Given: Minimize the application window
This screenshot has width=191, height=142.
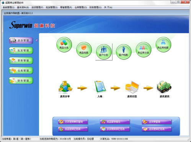Looking at the screenshot, I should pyautogui.click(x=173, y=2).
